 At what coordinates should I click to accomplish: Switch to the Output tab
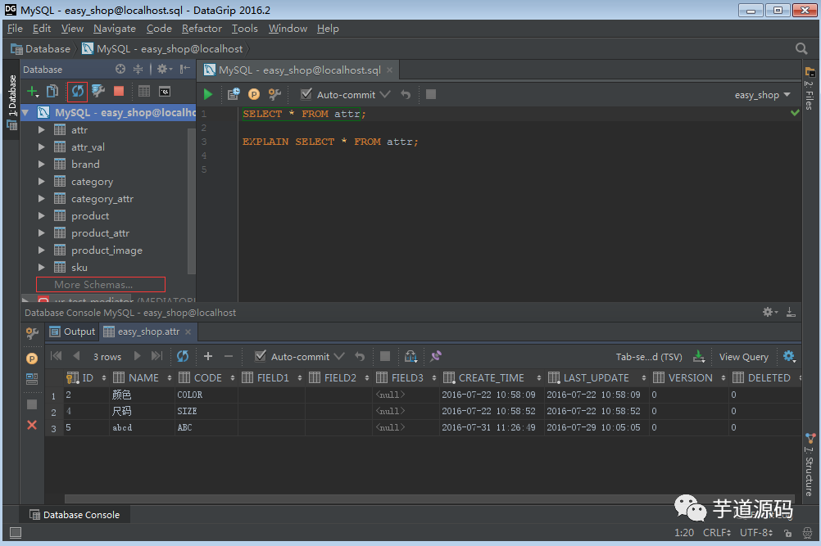tap(72, 332)
